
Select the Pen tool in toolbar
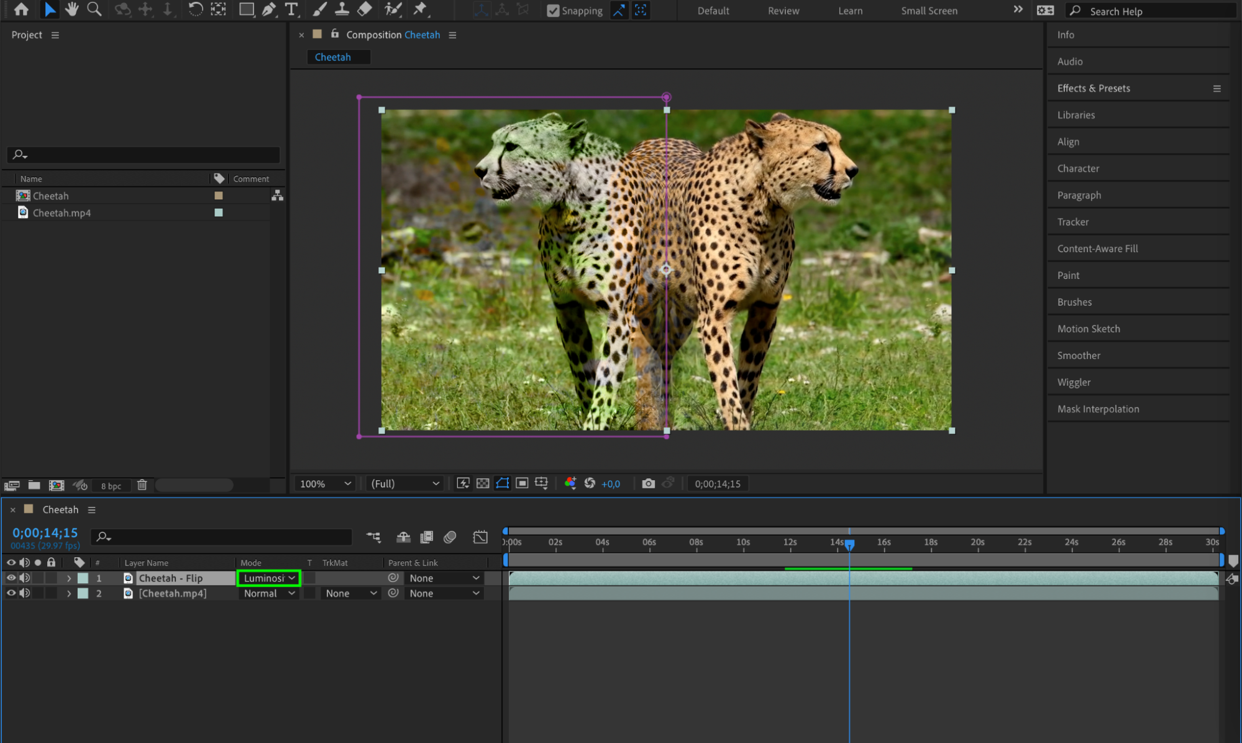pos(268,9)
